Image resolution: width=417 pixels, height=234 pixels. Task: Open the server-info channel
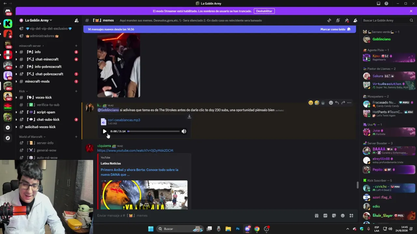click(48, 143)
